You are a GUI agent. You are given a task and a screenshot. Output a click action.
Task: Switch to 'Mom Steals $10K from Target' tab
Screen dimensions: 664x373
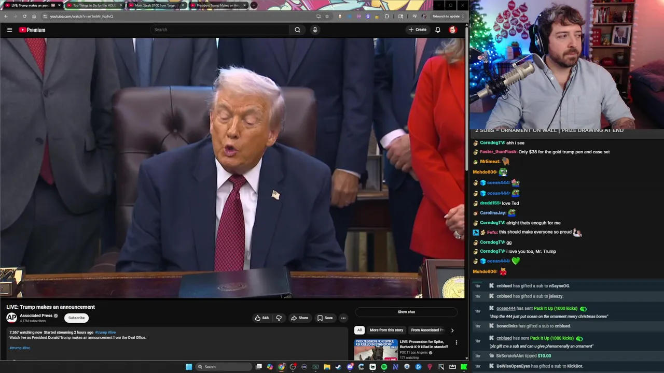[156, 5]
